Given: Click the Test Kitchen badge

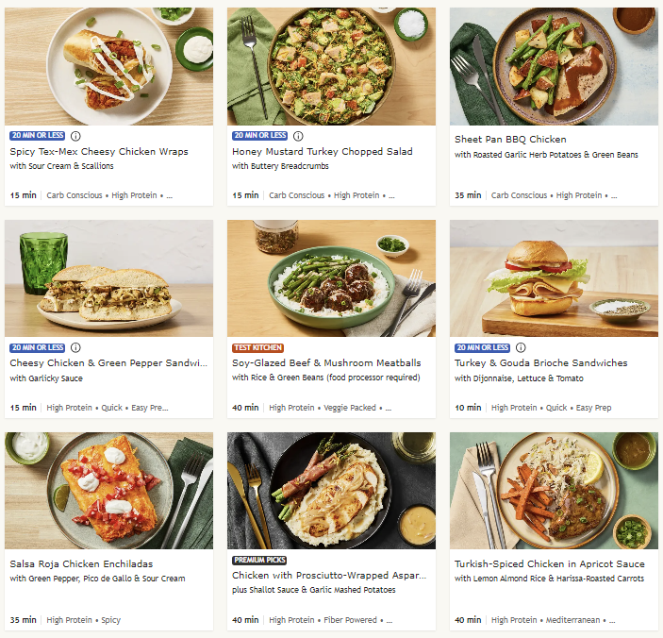Looking at the screenshot, I should click(x=257, y=347).
